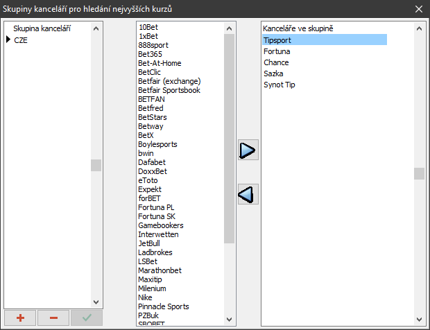Click the row marker triangle beside CZE
Image resolution: width=430 pixels, height=330 pixels.
[x=8, y=40]
